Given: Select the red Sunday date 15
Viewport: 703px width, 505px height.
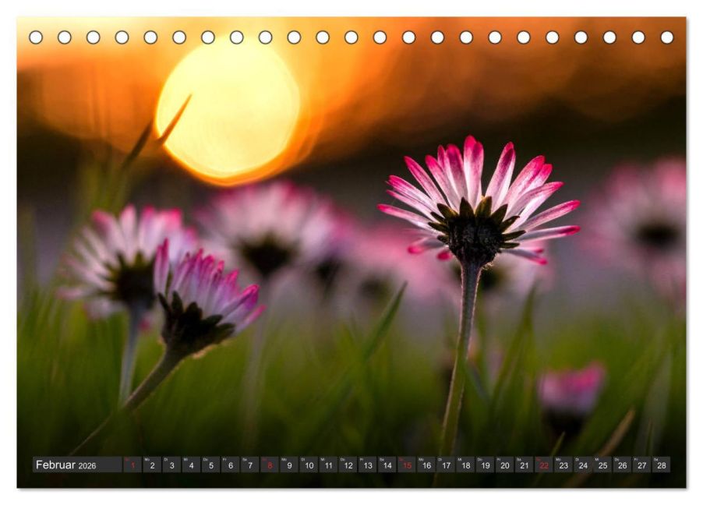Looking at the screenshot, I should click(x=407, y=464).
